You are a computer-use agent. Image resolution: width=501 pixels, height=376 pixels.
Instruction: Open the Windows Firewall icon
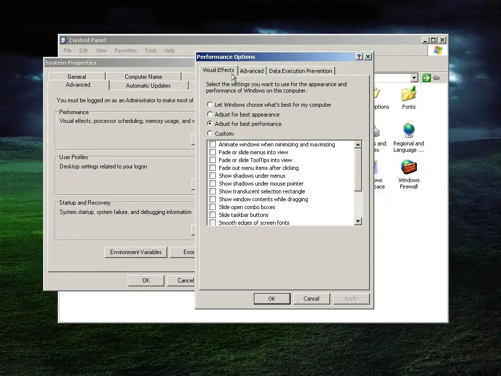(x=409, y=167)
